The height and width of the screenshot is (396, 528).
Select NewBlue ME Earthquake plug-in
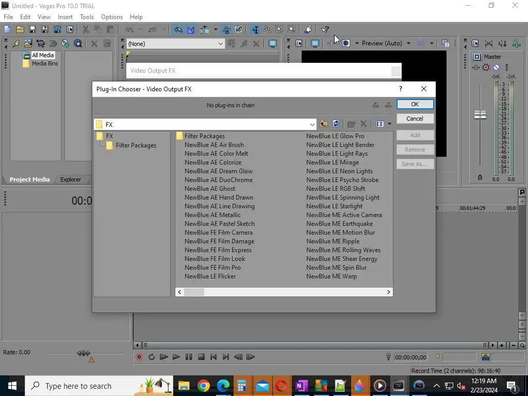pyautogui.click(x=339, y=224)
